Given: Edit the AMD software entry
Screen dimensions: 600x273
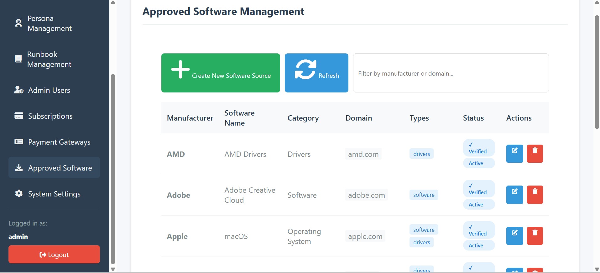Looking at the screenshot, I should coord(514,154).
